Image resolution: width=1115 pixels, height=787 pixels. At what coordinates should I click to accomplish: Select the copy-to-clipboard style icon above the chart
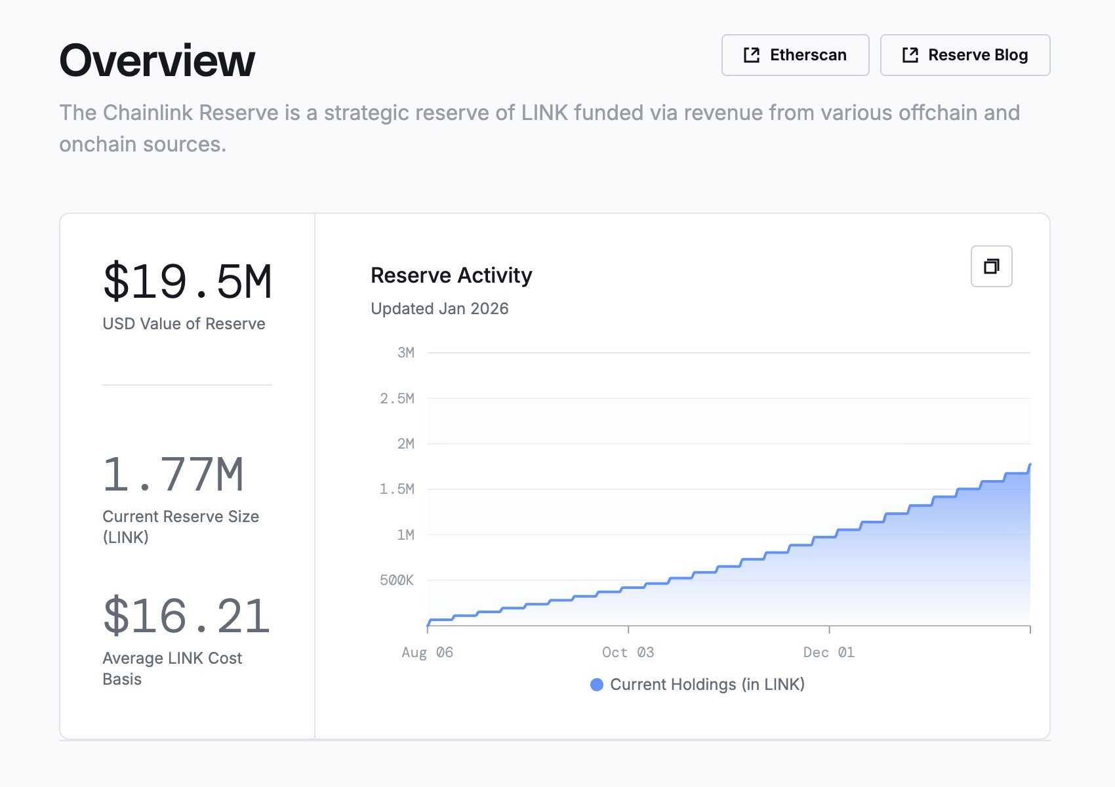click(990, 266)
